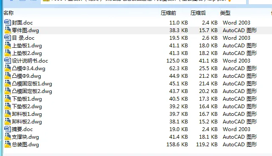Select the file name 上垫板1.dwg
Viewport: 272px width, 156px height.
coord(27,45)
